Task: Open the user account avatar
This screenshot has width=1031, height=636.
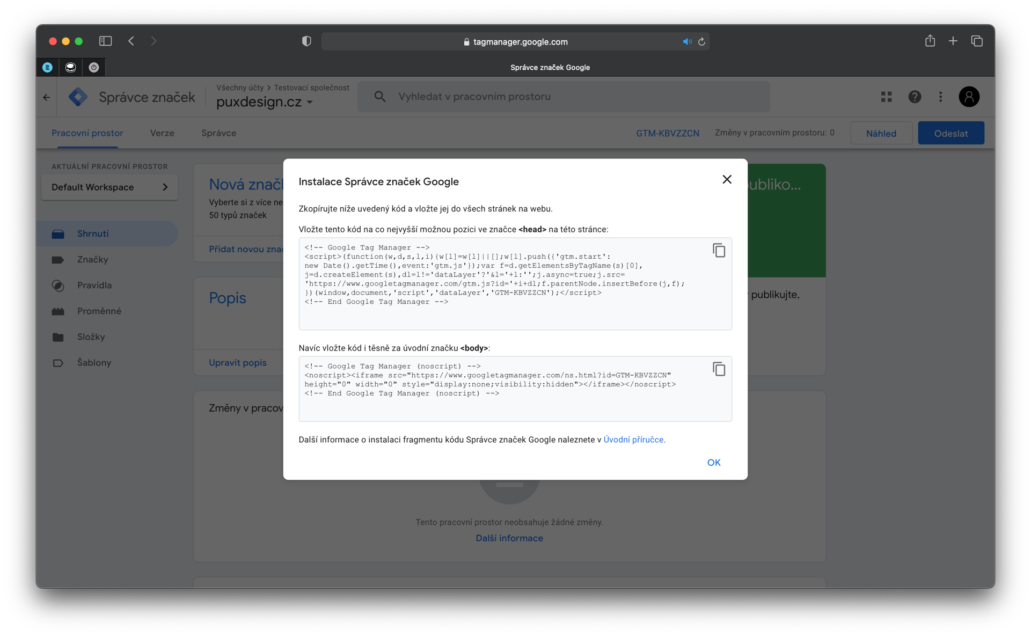Action: [969, 97]
